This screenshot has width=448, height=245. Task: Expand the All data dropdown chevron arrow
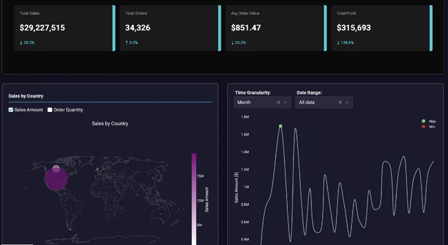coord(347,103)
